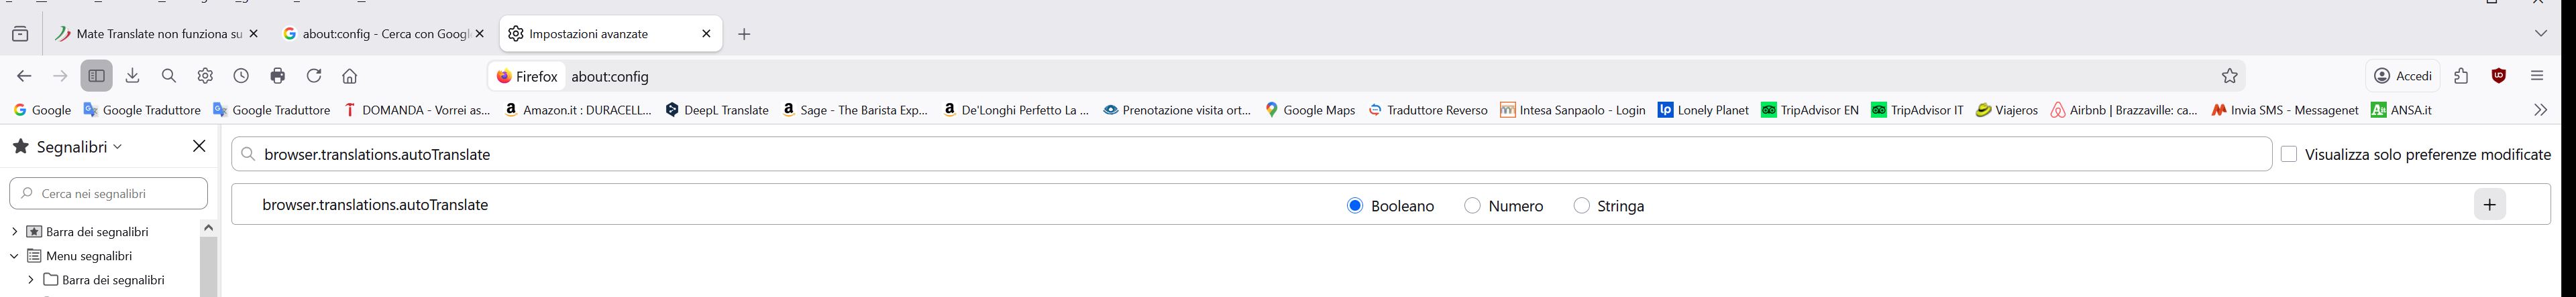
Task: Reload the current page
Action: click(314, 76)
